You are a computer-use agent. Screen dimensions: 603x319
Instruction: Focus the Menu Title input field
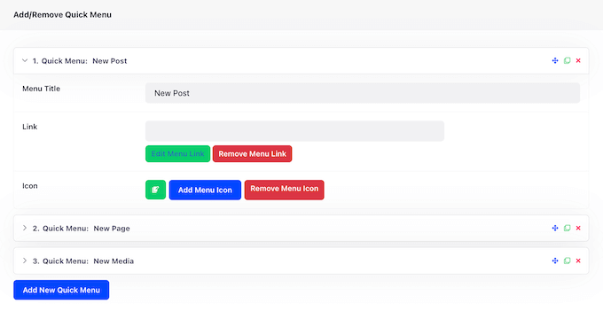pos(363,93)
